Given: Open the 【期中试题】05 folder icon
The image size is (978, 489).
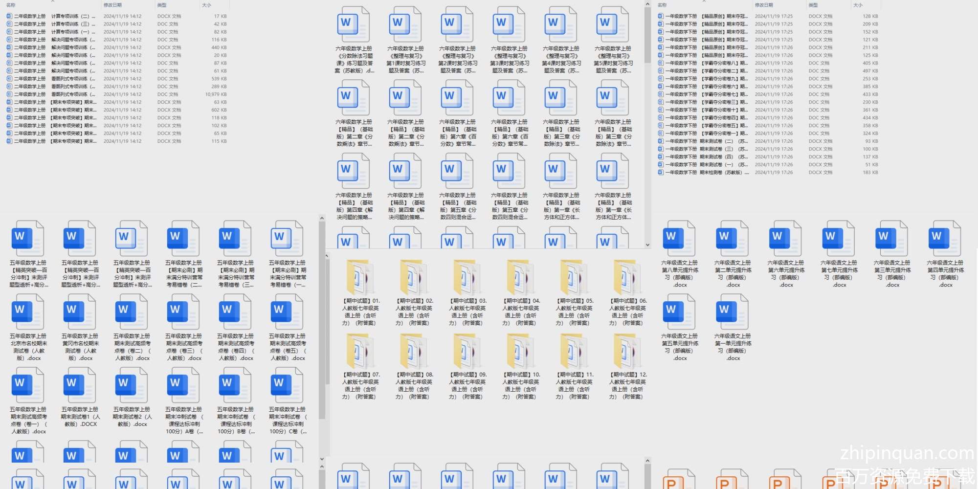Looking at the screenshot, I should 574,277.
